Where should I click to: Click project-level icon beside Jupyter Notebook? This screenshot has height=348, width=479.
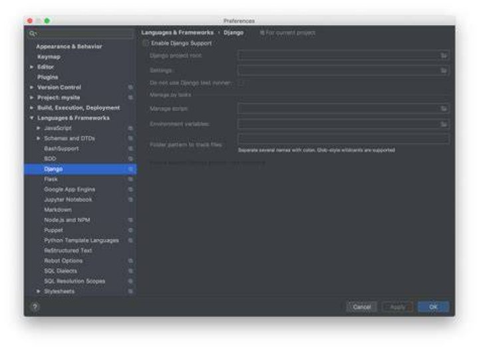[130, 200]
